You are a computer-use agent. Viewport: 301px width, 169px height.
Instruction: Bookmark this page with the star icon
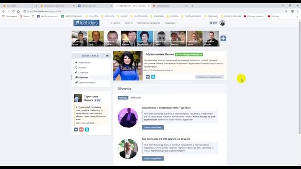point(286,11)
